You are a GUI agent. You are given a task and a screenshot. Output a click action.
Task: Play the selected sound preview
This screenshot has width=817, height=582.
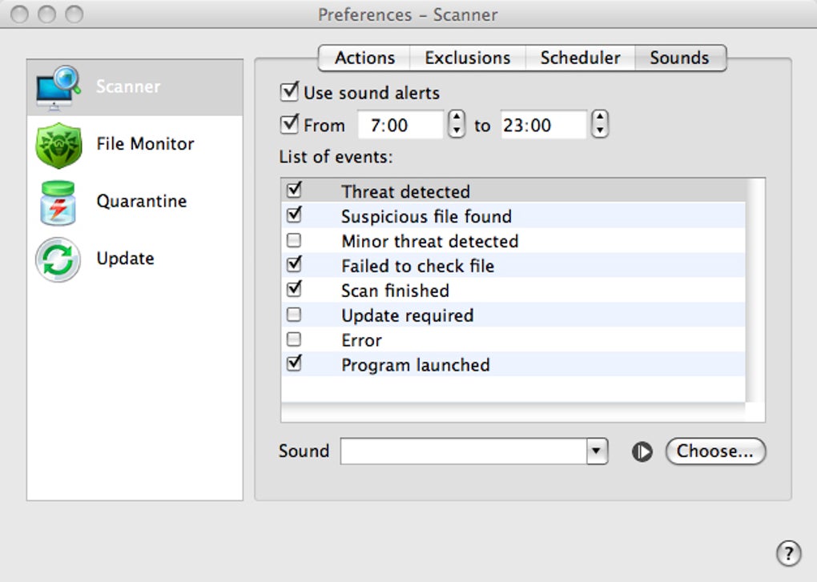click(x=642, y=452)
